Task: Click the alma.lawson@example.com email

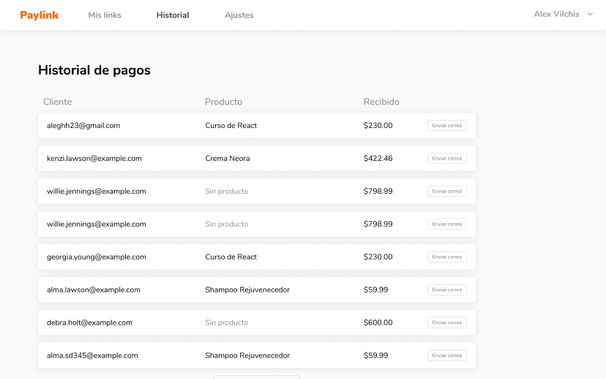Action: (x=94, y=290)
